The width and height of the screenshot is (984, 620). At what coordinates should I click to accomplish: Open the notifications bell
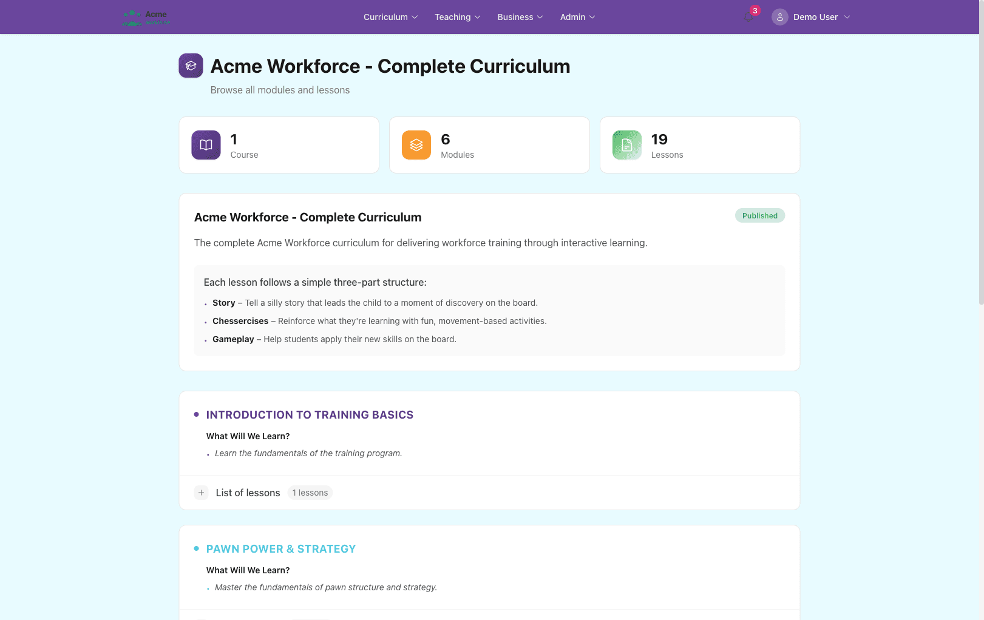click(748, 17)
